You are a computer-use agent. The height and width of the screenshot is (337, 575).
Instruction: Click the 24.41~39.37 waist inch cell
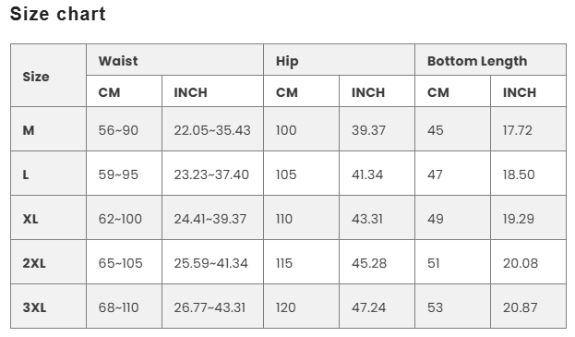tap(212, 218)
